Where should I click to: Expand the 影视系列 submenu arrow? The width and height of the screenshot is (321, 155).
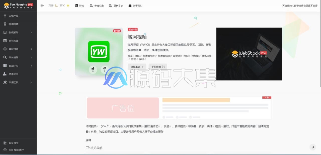coord(32,32)
